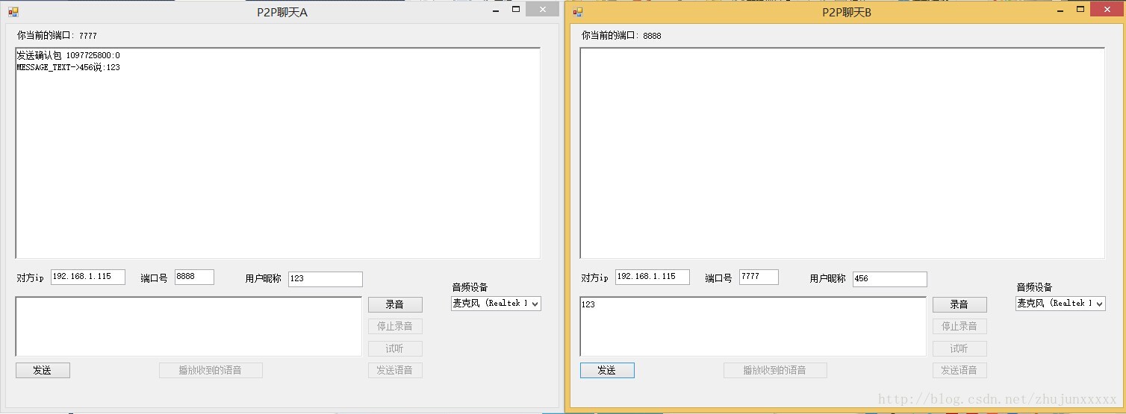Click 试听 button in P2P聊天B
This screenshot has width=1126, height=414.
(959, 348)
